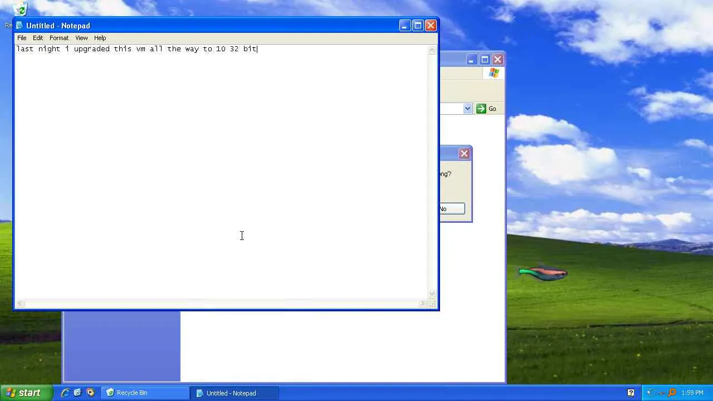The width and height of the screenshot is (713, 401).
Task: Open the Edit menu in Notepad
Action: pos(38,38)
